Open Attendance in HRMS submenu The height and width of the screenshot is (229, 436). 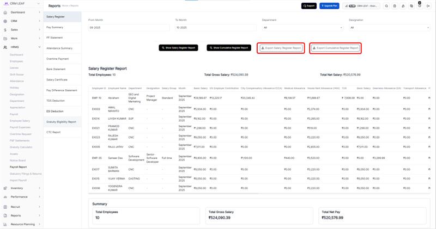click(17, 82)
